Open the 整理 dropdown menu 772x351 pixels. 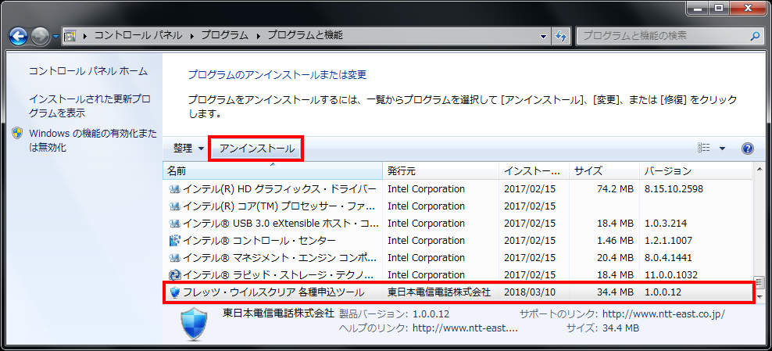(x=188, y=149)
